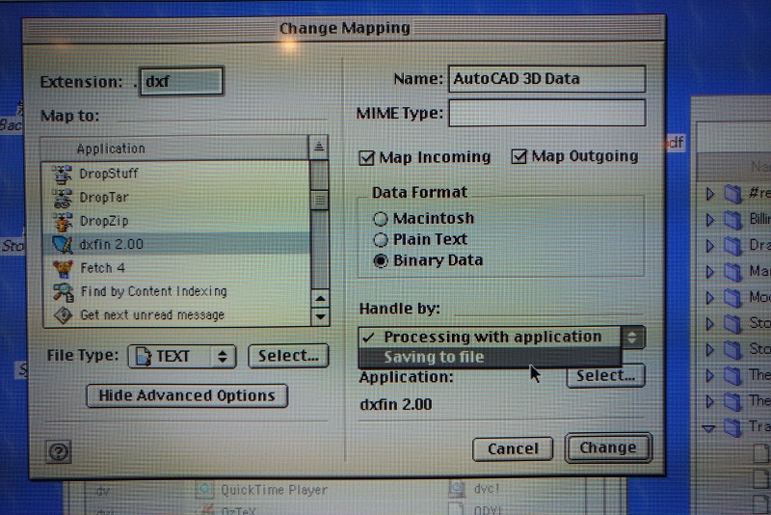
Task: Cancel the Change Mapping dialog
Action: tap(513, 449)
